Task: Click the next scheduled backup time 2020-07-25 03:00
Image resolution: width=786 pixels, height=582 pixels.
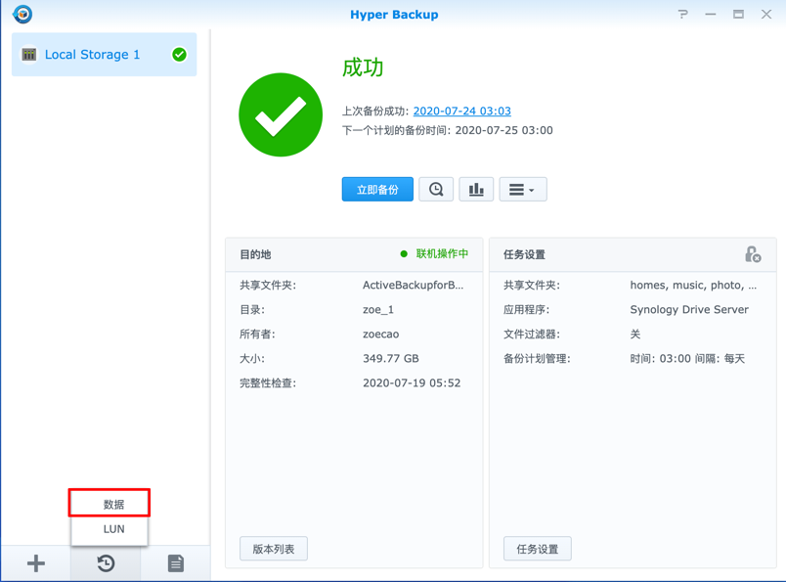Action: coord(503,130)
